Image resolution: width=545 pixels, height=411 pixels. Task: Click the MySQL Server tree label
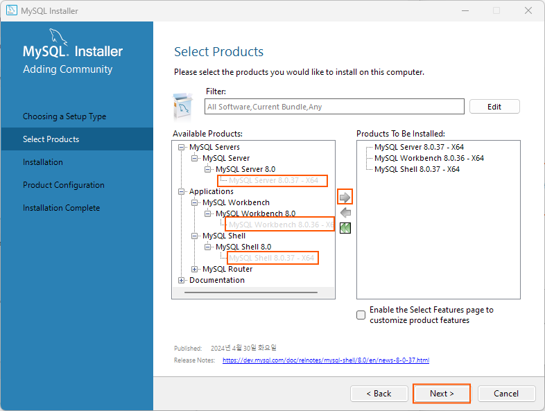coord(226,159)
